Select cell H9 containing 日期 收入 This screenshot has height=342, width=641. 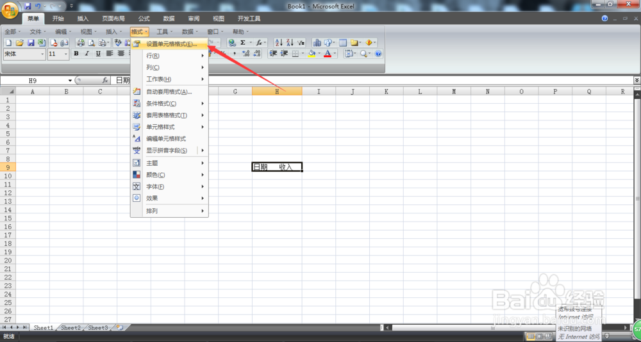pyautogui.click(x=277, y=167)
